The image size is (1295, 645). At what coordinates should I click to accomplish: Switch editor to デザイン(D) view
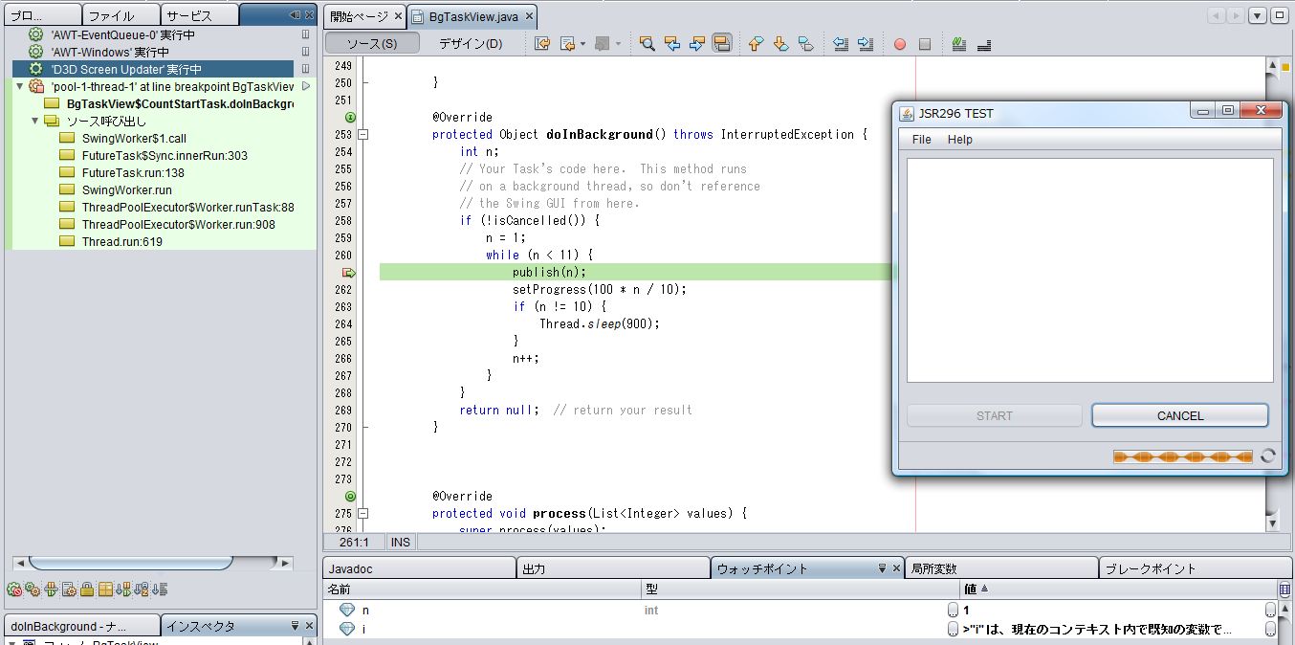pos(470,44)
